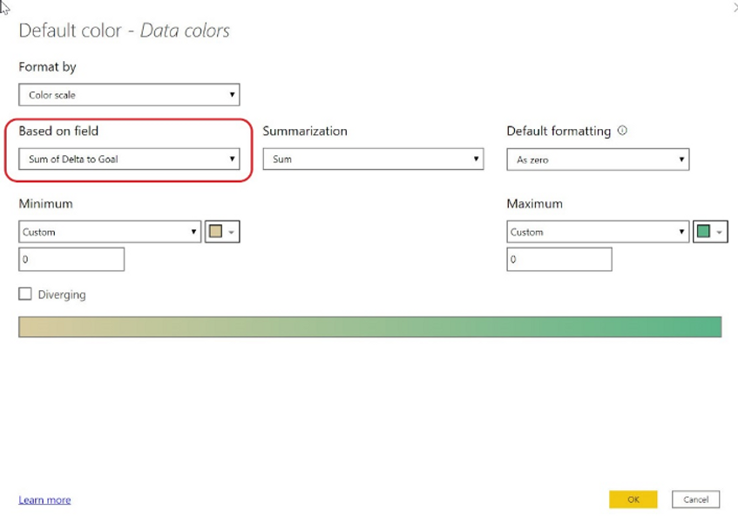Open the Learn more link
The image size is (738, 517).
coord(44,500)
